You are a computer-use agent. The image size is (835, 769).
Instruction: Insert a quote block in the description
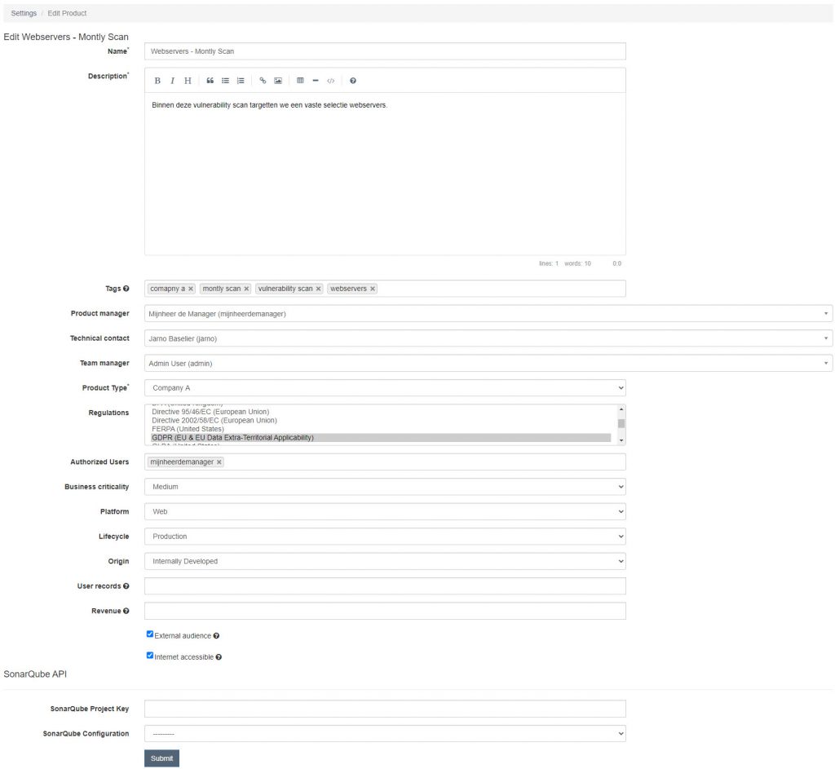[x=209, y=80]
